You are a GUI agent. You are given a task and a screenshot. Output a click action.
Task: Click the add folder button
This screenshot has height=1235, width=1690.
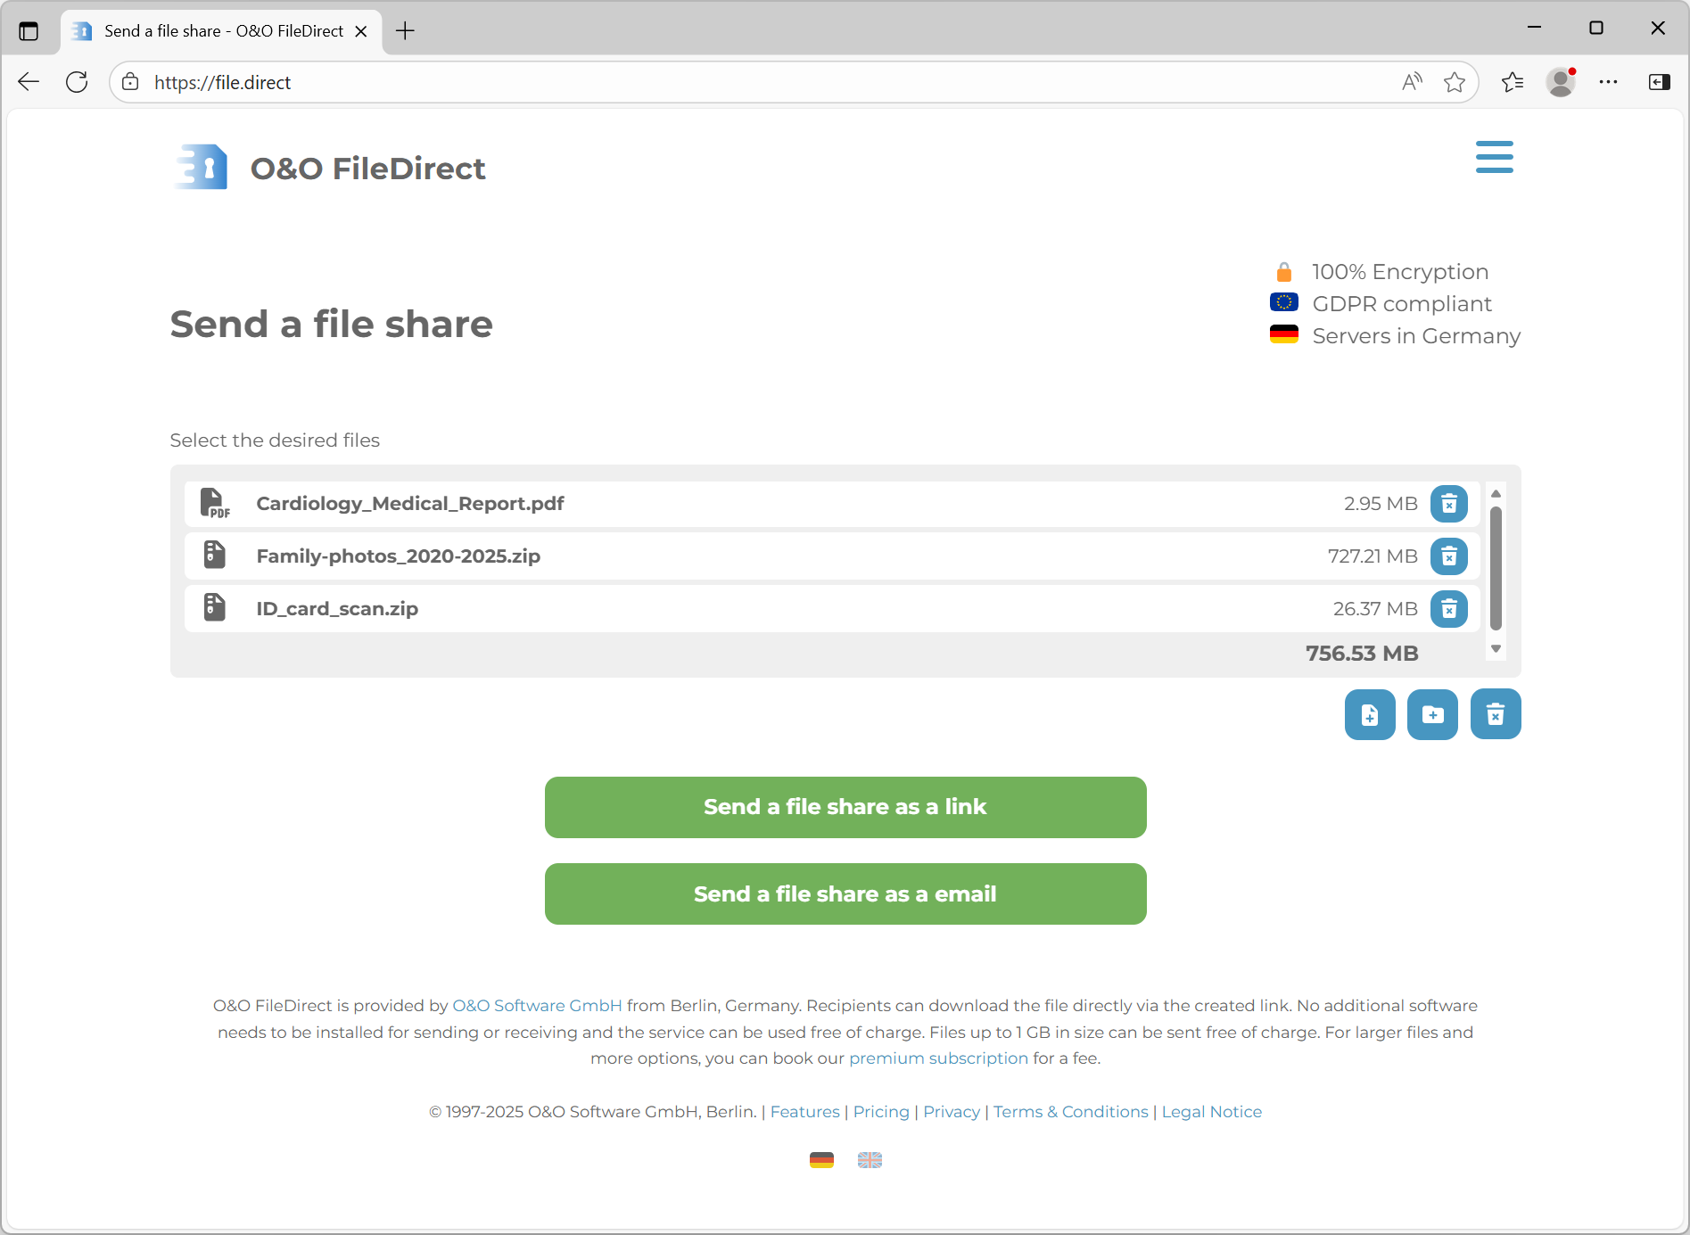[1432, 714]
